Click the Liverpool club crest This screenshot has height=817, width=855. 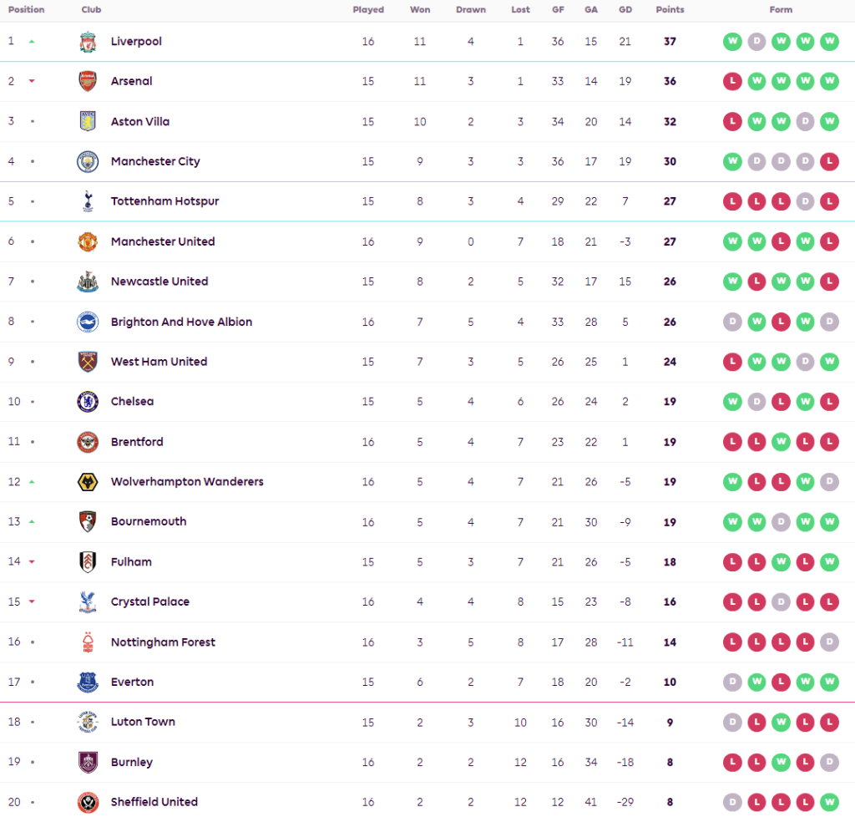point(88,42)
